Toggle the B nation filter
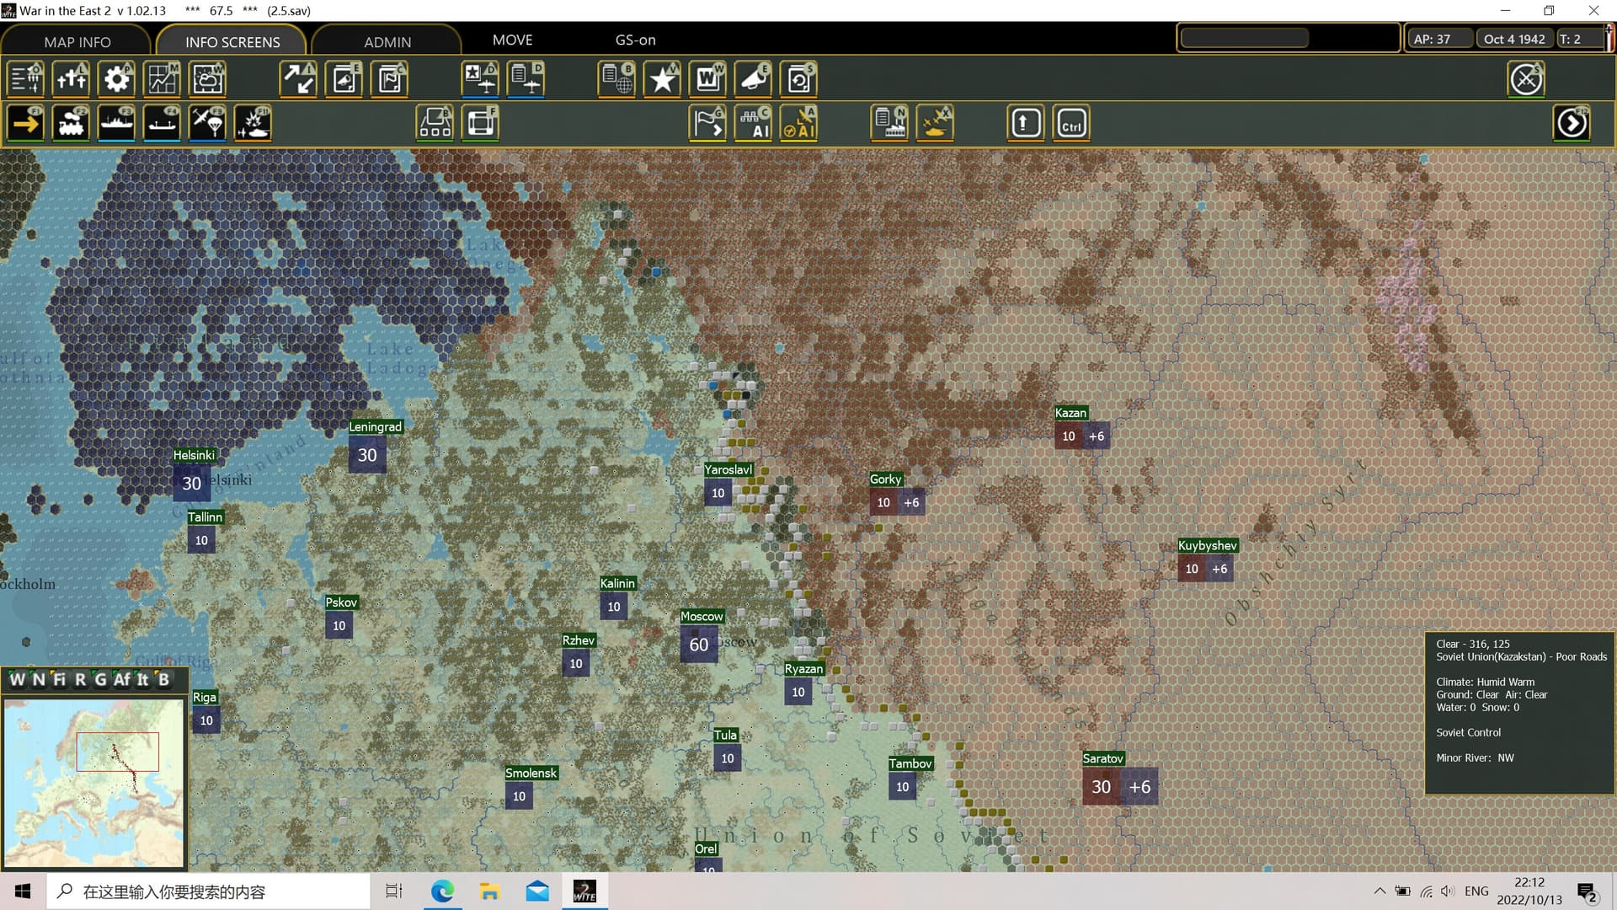This screenshot has height=910, width=1617. [163, 679]
